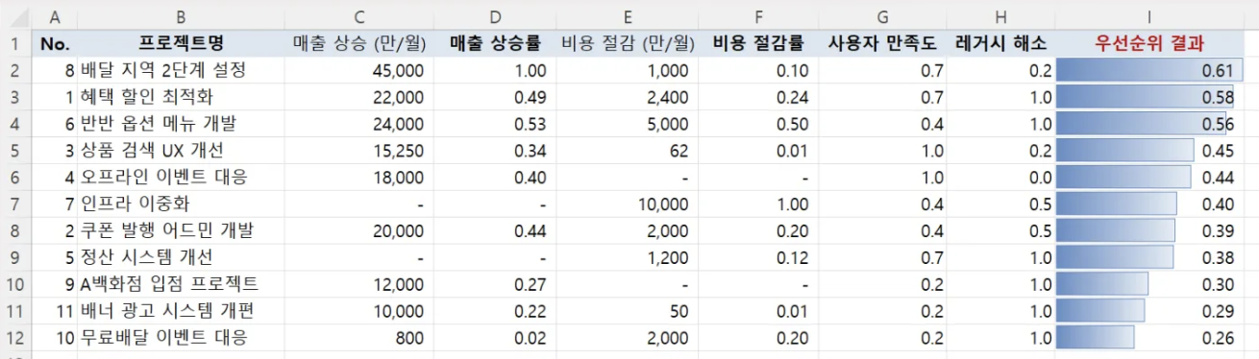Select the '배달 지역 2단계 설정' cell
The height and width of the screenshot is (359, 1259).
click(x=182, y=70)
